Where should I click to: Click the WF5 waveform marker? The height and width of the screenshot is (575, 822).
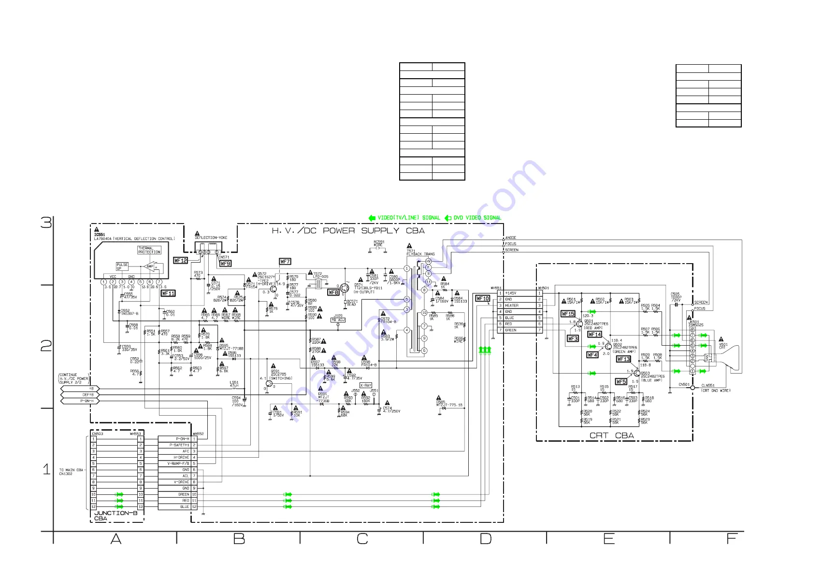click(x=621, y=381)
